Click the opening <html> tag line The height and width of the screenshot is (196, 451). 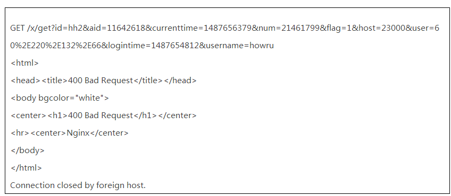[x=24, y=63]
